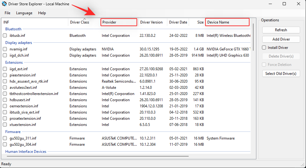Viewport: 306px width, 168px height.
Task: Select the Realtek Semicondu... provider cell
Action: click(x=119, y=81)
